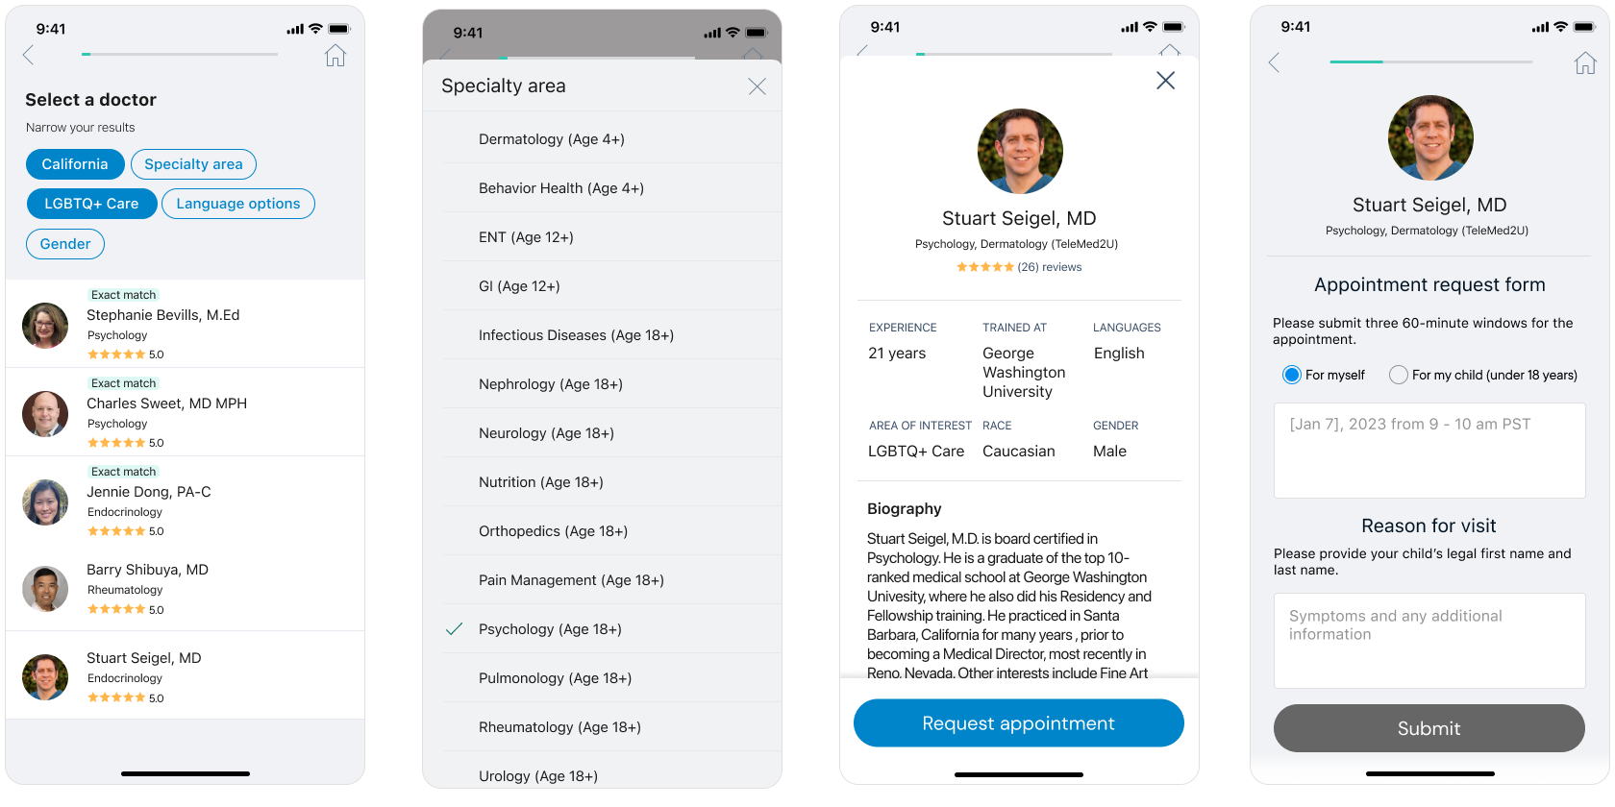This screenshot has width=1615, height=807.
Task: Click the appointment time window text field
Action: click(1429, 450)
